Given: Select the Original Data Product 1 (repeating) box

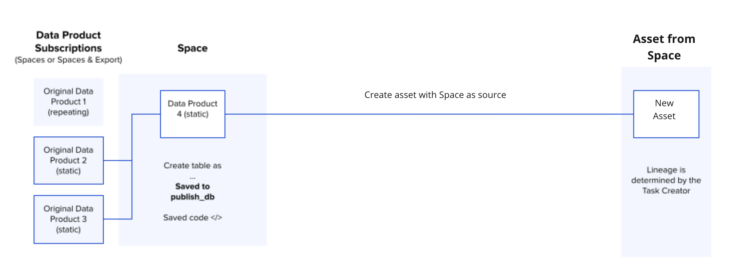Looking at the screenshot, I should [68, 102].
